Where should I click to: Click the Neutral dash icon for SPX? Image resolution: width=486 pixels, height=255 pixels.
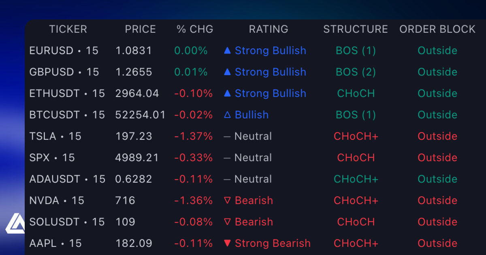coord(227,158)
